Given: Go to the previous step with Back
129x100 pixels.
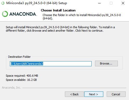Looking at the screenshot, I should click(x=74, y=94).
